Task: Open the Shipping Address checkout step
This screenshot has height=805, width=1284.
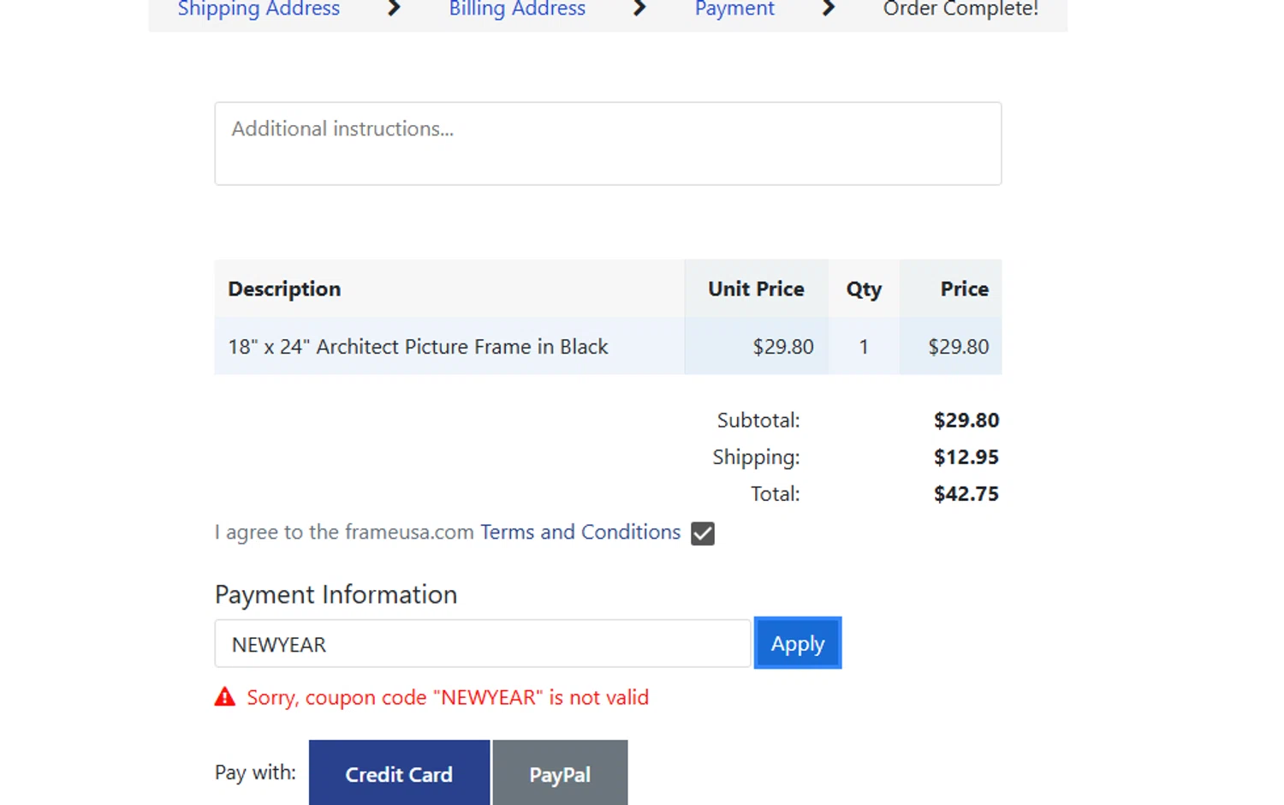Action: (259, 9)
